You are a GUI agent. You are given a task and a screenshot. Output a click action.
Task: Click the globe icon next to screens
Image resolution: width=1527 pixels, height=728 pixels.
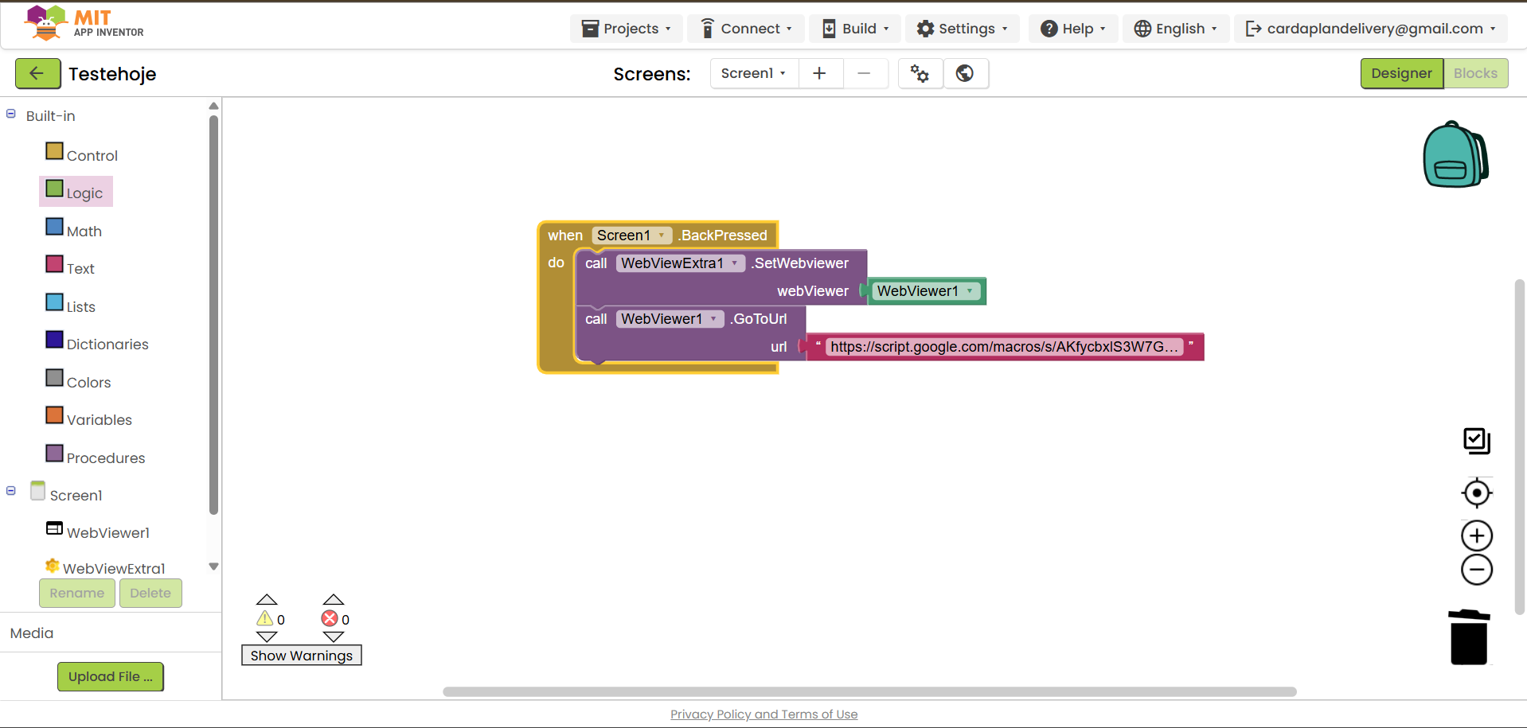click(x=965, y=73)
